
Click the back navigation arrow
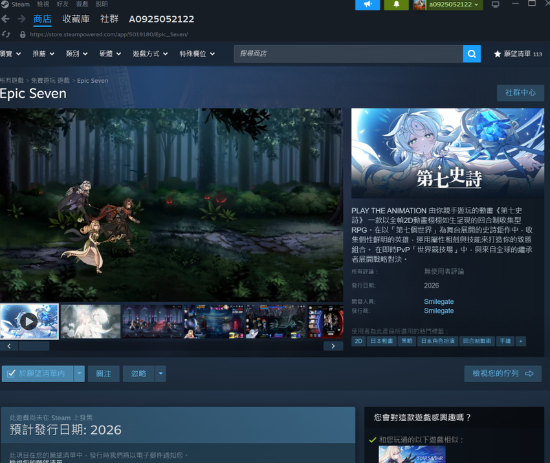6,19
